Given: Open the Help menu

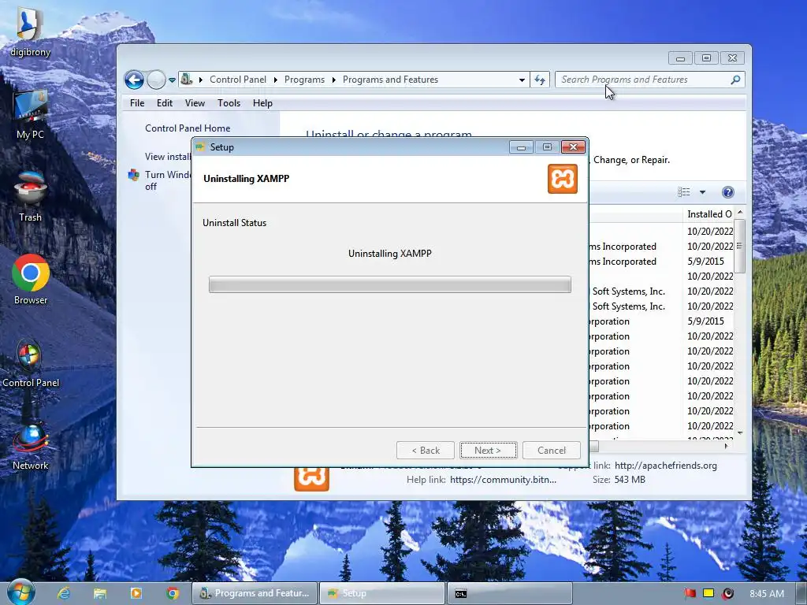Looking at the screenshot, I should pos(262,103).
